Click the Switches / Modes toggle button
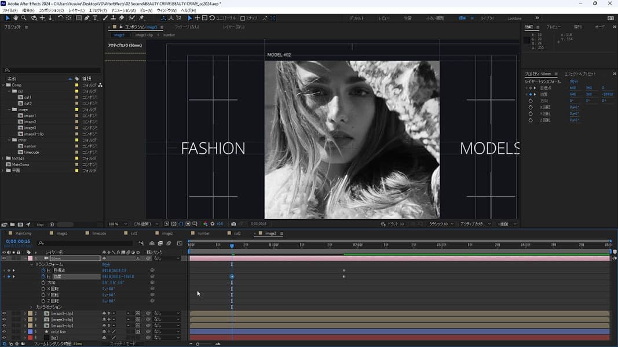 click(x=123, y=344)
